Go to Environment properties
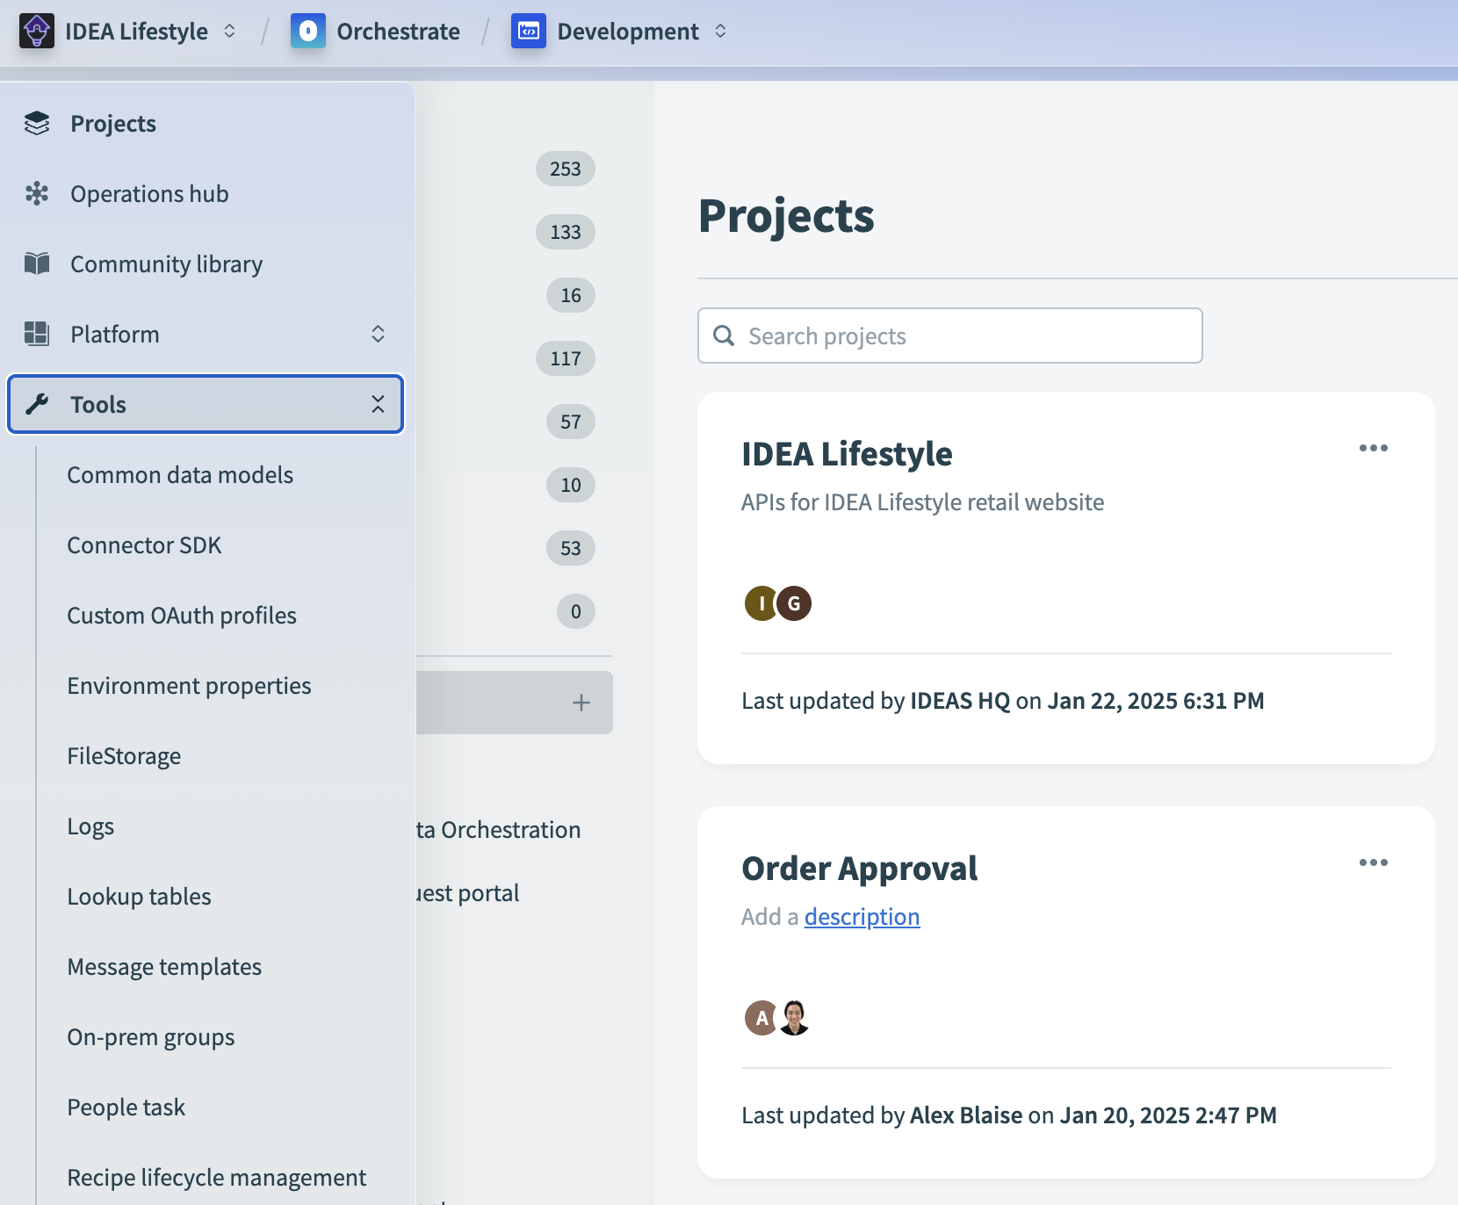 coord(189,686)
